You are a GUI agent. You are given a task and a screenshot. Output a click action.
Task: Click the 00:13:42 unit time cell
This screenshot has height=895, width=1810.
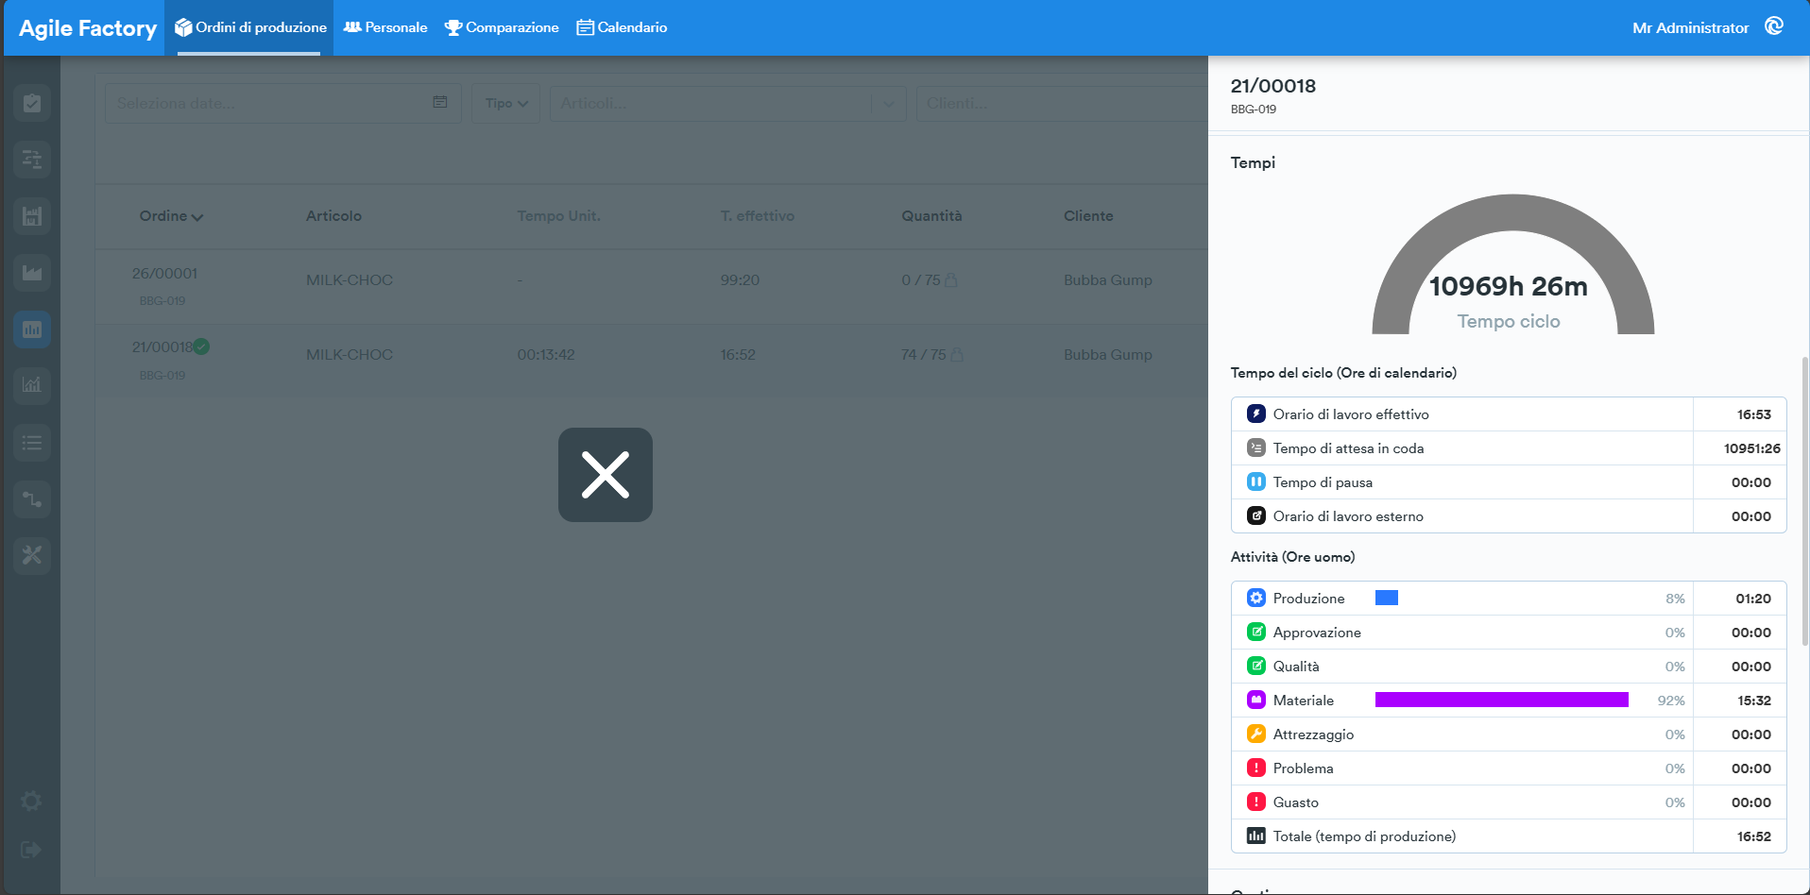546,355
